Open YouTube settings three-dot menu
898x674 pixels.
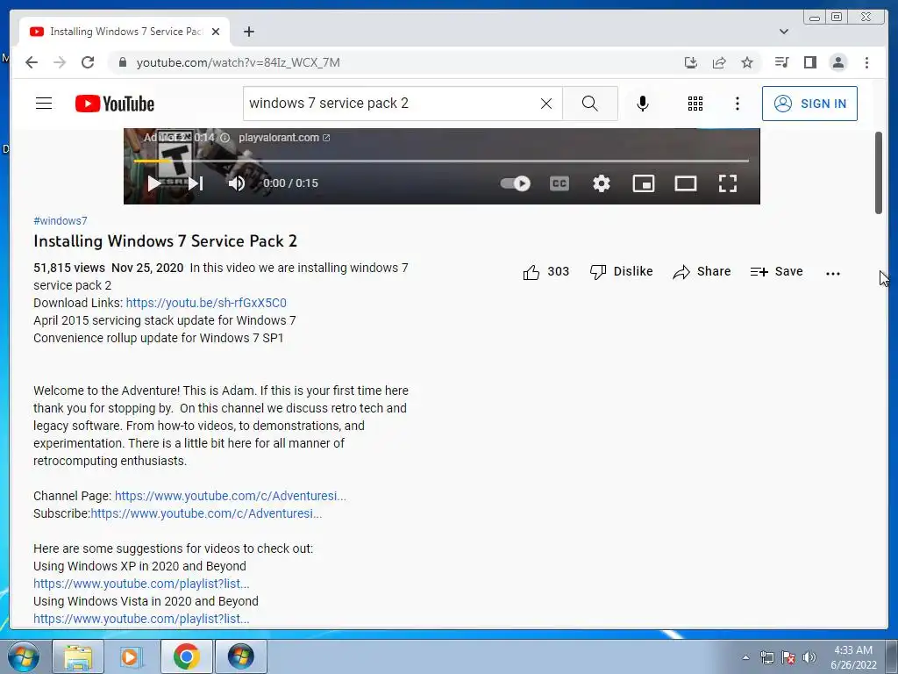[x=737, y=104]
